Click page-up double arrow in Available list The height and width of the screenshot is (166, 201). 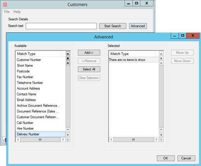point(68,58)
